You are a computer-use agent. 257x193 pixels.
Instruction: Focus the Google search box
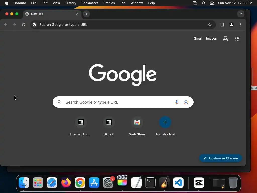[x=123, y=102]
